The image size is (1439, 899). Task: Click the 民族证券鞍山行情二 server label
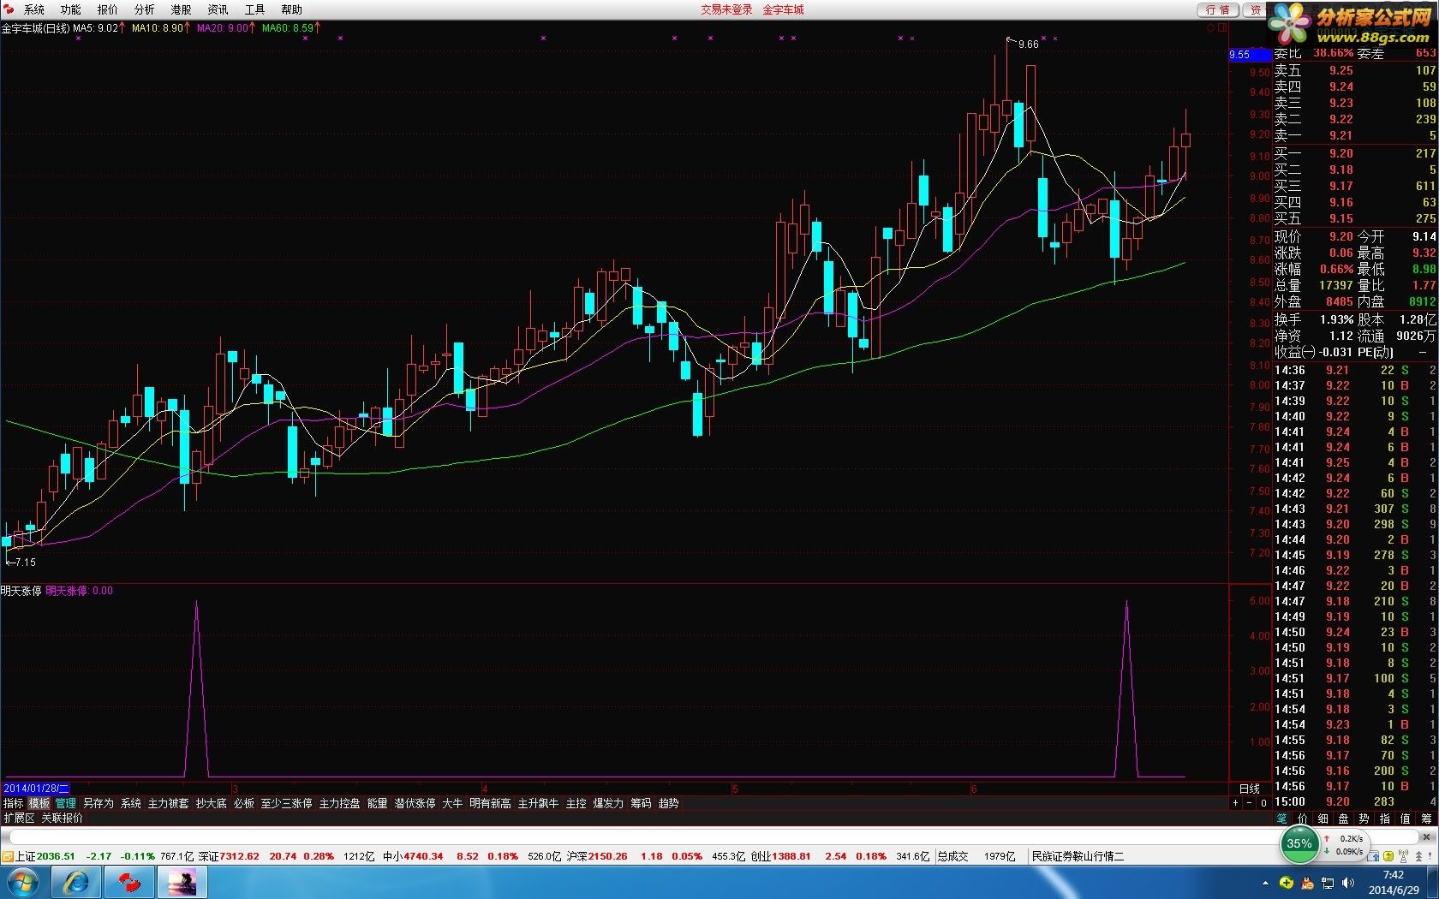(x=1078, y=856)
